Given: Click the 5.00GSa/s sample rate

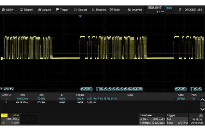Looking at the screenshot, I should [158, 123].
